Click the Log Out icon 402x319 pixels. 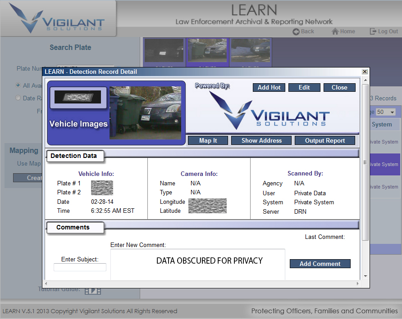coord(373,31)
